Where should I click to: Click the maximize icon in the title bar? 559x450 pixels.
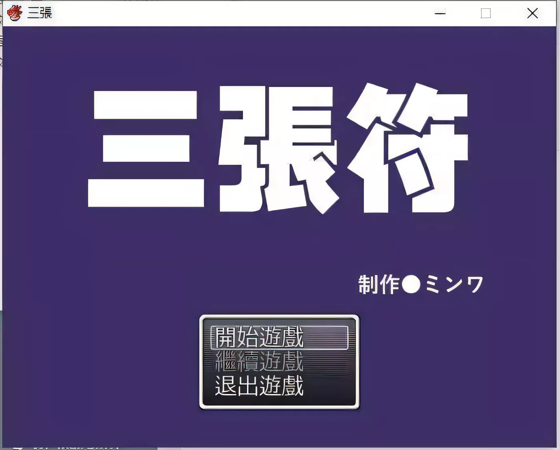(x=486, y=13)
